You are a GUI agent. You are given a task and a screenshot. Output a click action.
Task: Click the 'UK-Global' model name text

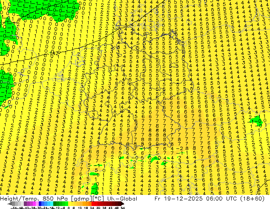122,199
